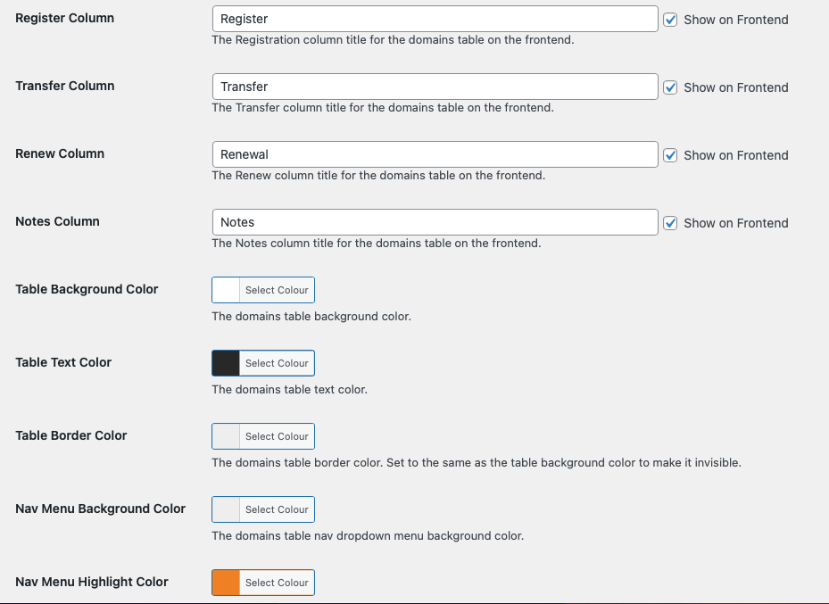
Task: Open Select Colour for Table Border Color
Action: pos(277,436)
